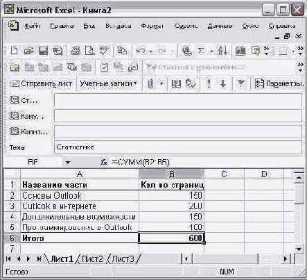307x280 pixels.
Task: Open Excel Help question mark icon
Action: coord(255,51)
